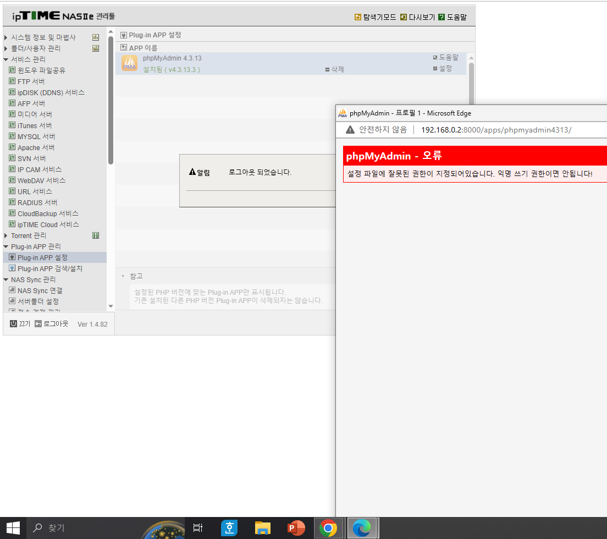
Task: Open PowerPoint from taskbar
Action: pyautogui.click(x=296, y=528)
